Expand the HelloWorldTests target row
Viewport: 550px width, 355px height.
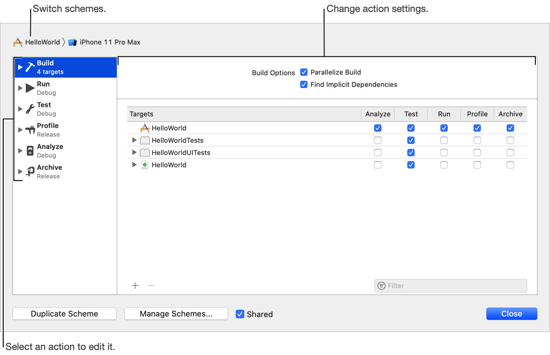[134, 140]
